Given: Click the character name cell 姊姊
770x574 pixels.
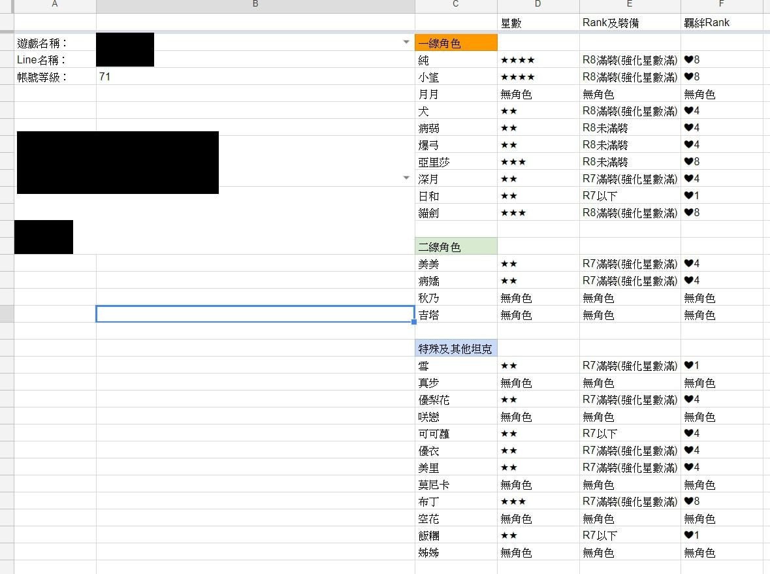Looking at the screenshot, I should click(457, 552).
